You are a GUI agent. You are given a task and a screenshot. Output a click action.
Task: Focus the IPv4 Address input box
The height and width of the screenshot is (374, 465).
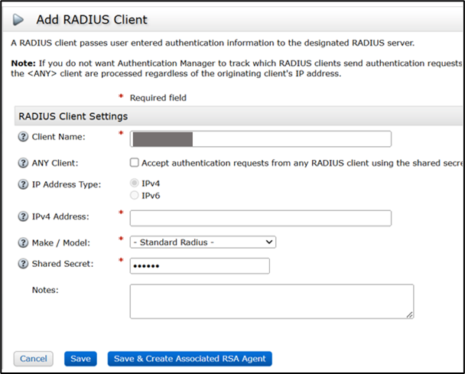click(x=260, y=219)
